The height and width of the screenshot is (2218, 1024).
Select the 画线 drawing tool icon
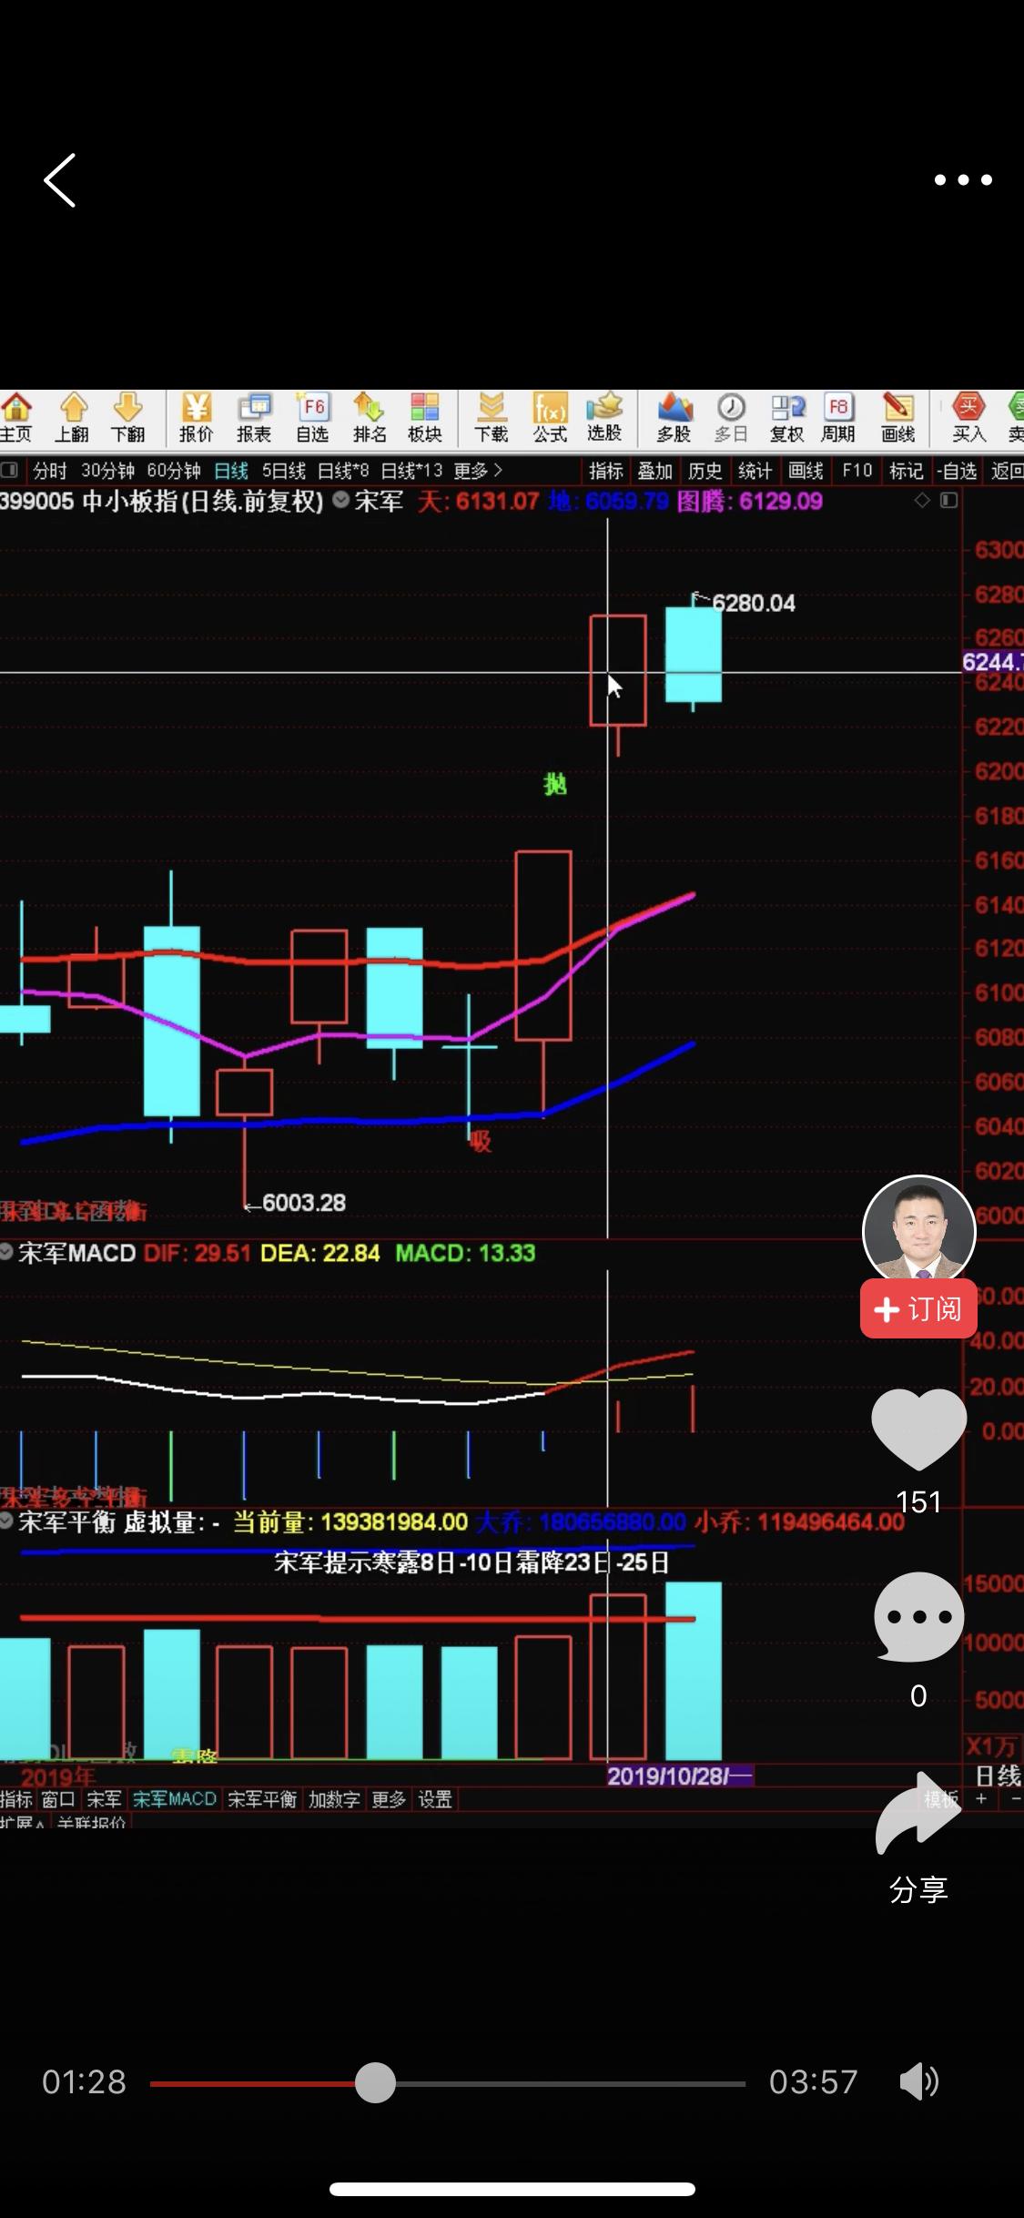[897, 418]
